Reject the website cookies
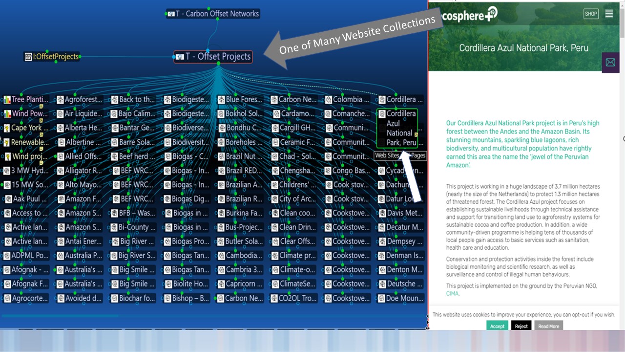 (x=521, y=326)
